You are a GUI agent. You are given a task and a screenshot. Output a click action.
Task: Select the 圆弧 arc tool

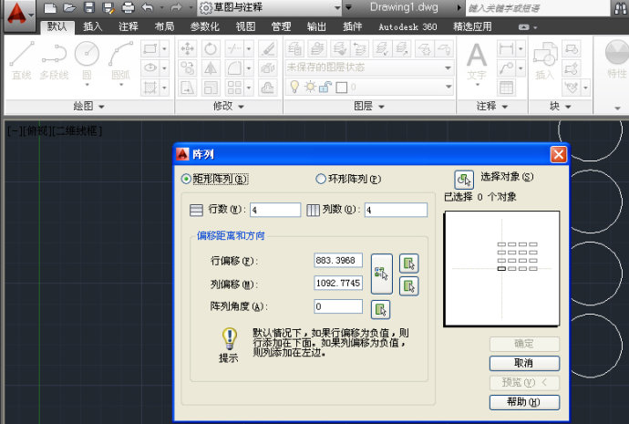point(120,61)
